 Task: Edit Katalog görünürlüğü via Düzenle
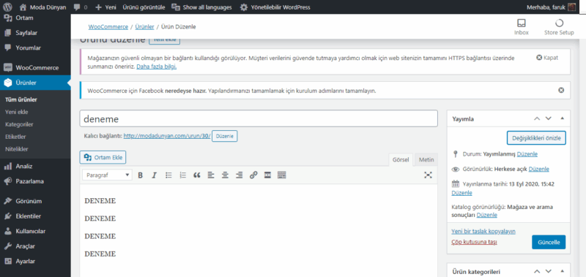point(487,215)
